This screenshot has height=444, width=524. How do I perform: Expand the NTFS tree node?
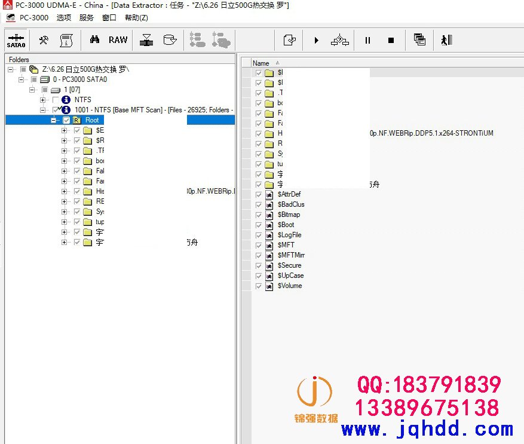43,100
